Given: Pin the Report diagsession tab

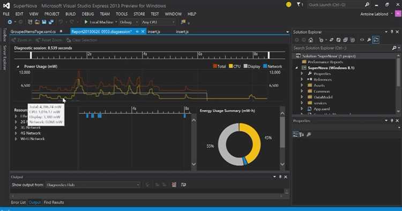Looking at the screenshot, I should (137, 32).
